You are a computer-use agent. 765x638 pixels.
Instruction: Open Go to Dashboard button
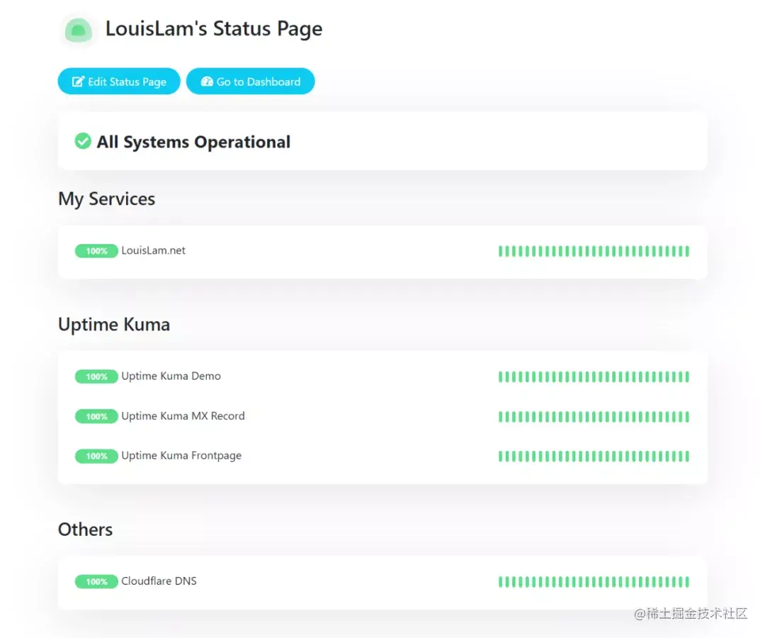(x=250, y=81)
